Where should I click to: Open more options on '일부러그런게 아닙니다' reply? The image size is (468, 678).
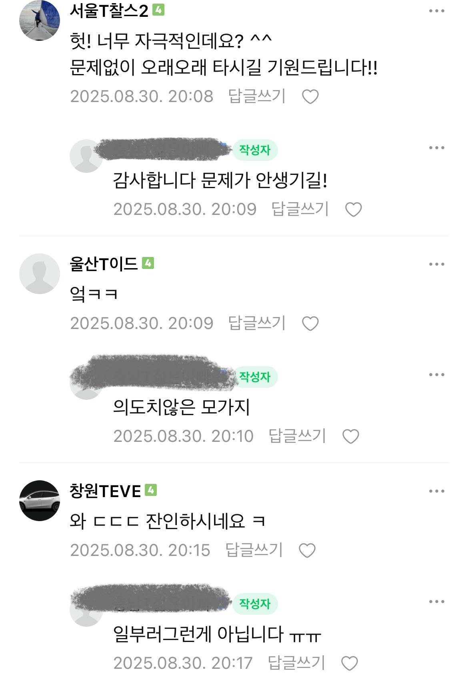coord(436,602)
